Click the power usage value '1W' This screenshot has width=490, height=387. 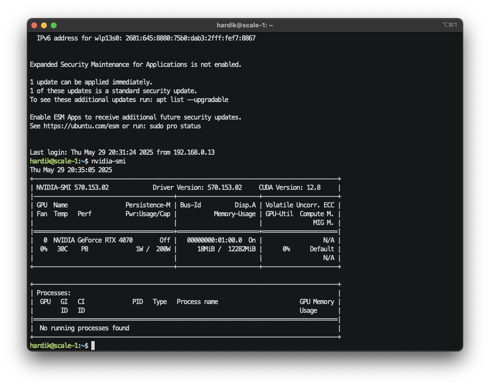(x=140, y=249)
